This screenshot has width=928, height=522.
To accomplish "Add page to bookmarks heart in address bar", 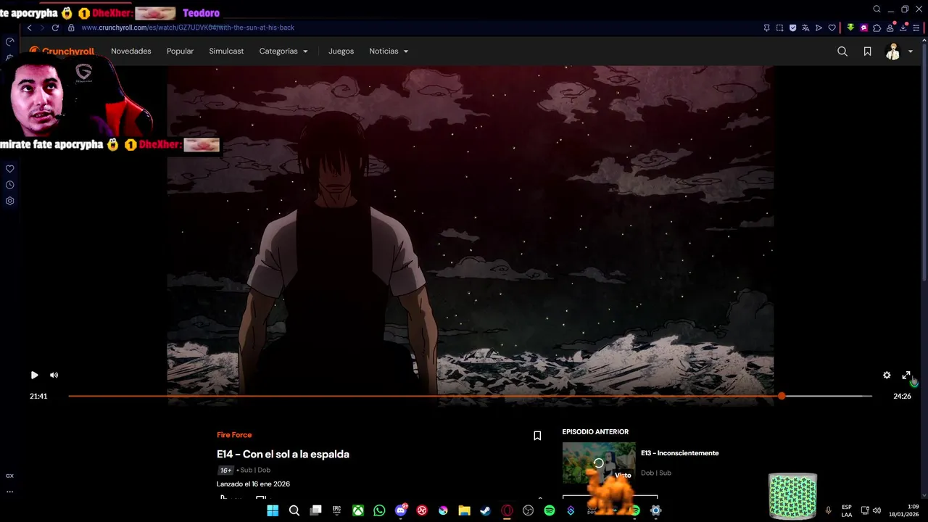I will click(x=832, y=28).
